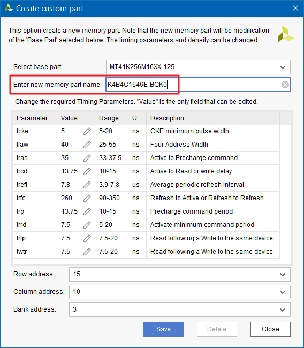Open the Select base part dropdown
This screenshot has width=304, height=348.
pos(198,67)
